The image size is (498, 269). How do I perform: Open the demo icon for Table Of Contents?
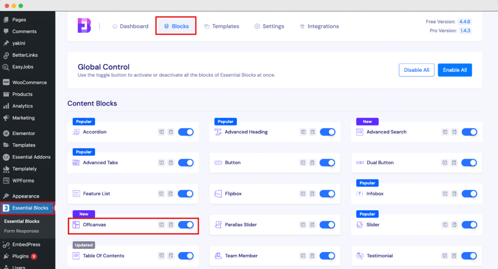161,256
